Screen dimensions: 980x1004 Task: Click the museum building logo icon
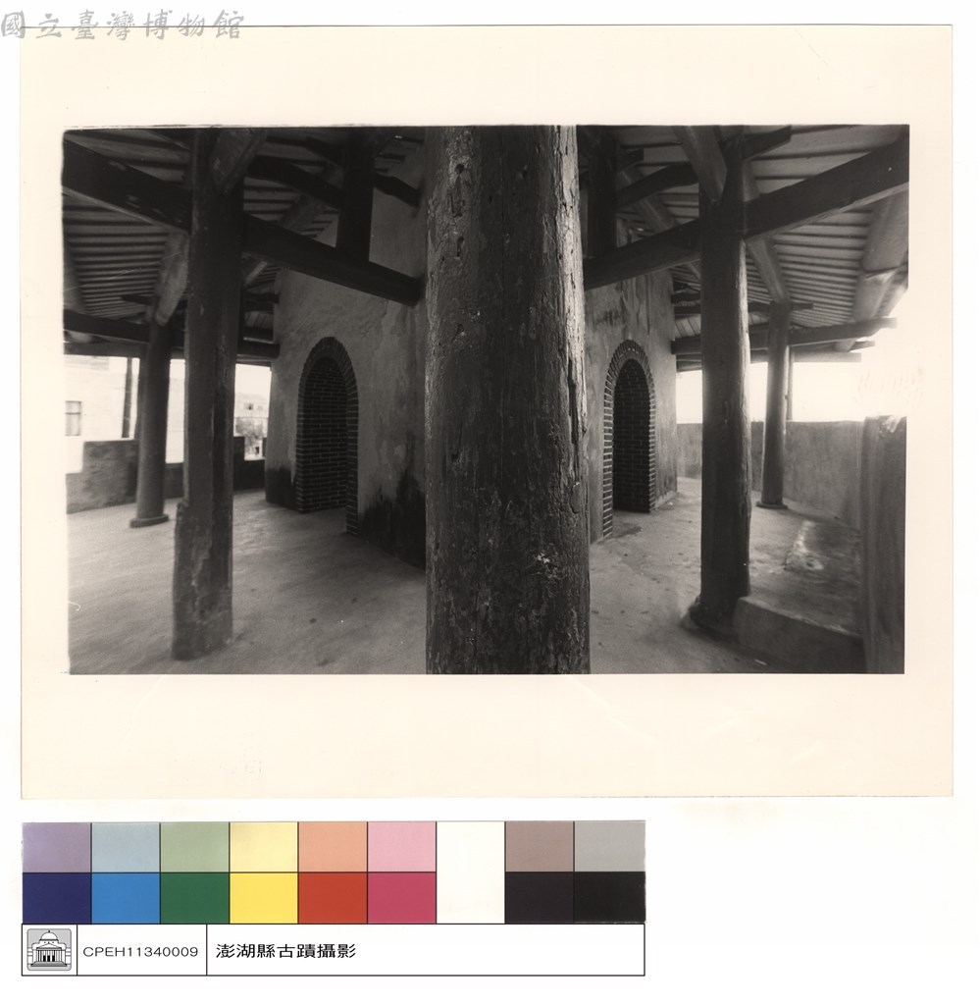(x=50, y=950)
